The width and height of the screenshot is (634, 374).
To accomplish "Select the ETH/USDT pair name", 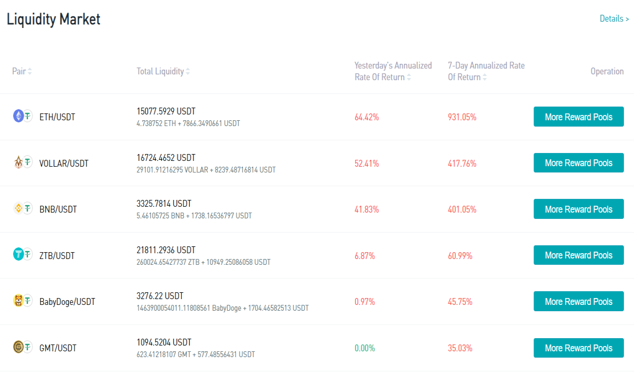I will 57,117.
